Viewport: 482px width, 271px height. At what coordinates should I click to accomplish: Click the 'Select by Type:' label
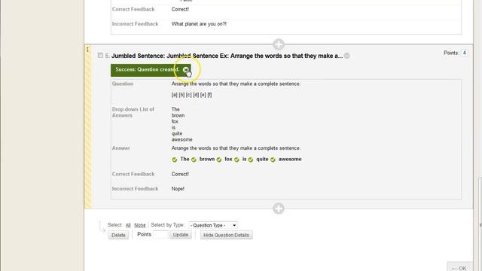[x=167, y=225]
